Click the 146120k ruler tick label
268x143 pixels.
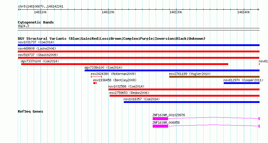[x=108, y=12]
